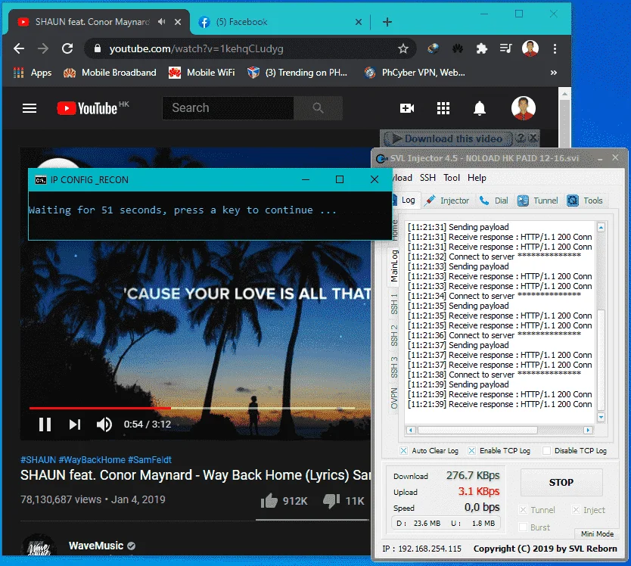The height and width of the screenshot is (566, 631).
Task: Open Help menu in SVL Injector
Action: coord(477,178)
